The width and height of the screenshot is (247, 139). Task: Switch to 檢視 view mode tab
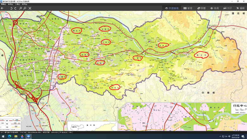[214, 8]
